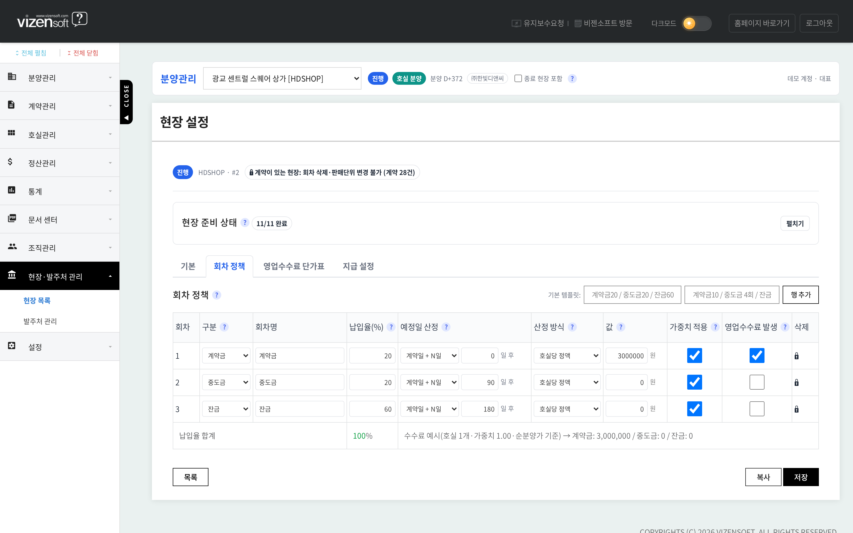
Task: Click 전체 닫힘 link in sidebar
Action: coord(83,53)
